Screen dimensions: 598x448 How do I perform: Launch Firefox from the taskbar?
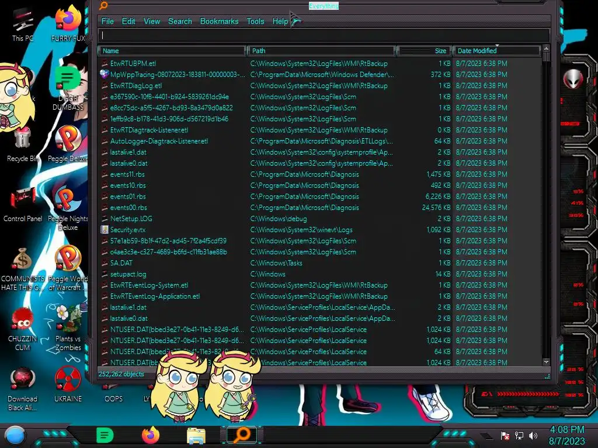pyautogui.click(x=150, y=435)
